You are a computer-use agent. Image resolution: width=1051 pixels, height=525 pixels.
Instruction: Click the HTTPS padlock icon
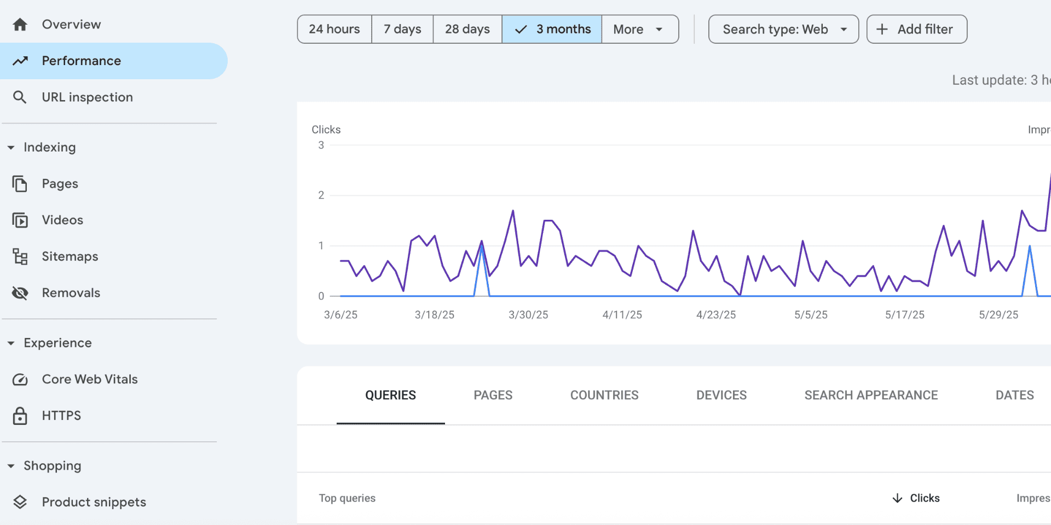click(20, 416)
